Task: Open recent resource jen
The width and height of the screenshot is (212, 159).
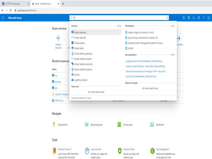Action: [56, 88]
